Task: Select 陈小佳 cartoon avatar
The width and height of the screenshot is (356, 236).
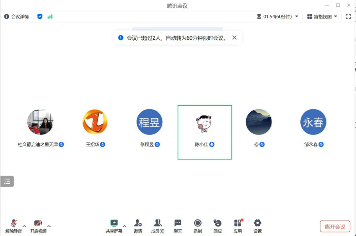Action: pos(204,123)
